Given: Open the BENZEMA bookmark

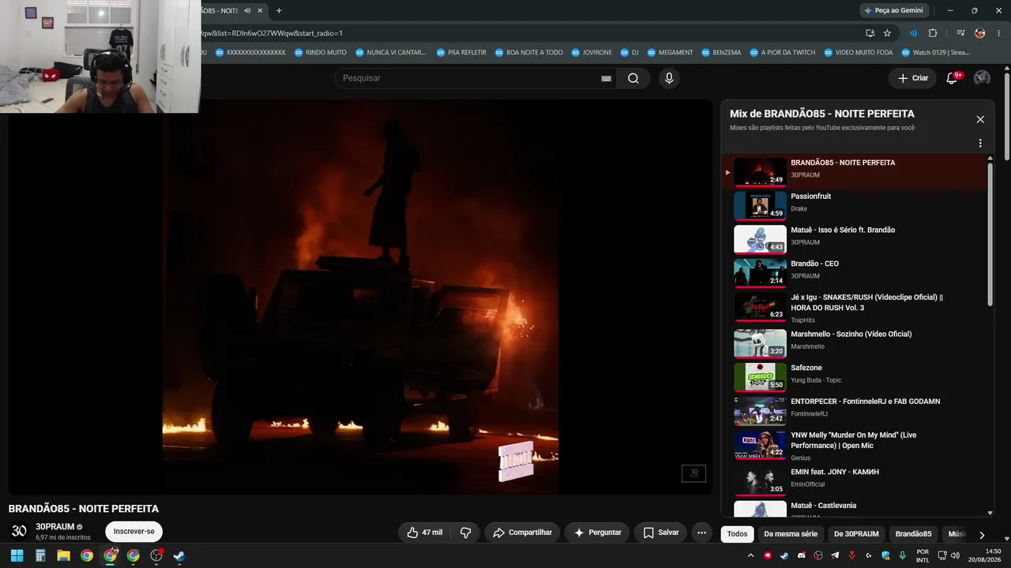Looking at the screenshot, I should [720, 53].
